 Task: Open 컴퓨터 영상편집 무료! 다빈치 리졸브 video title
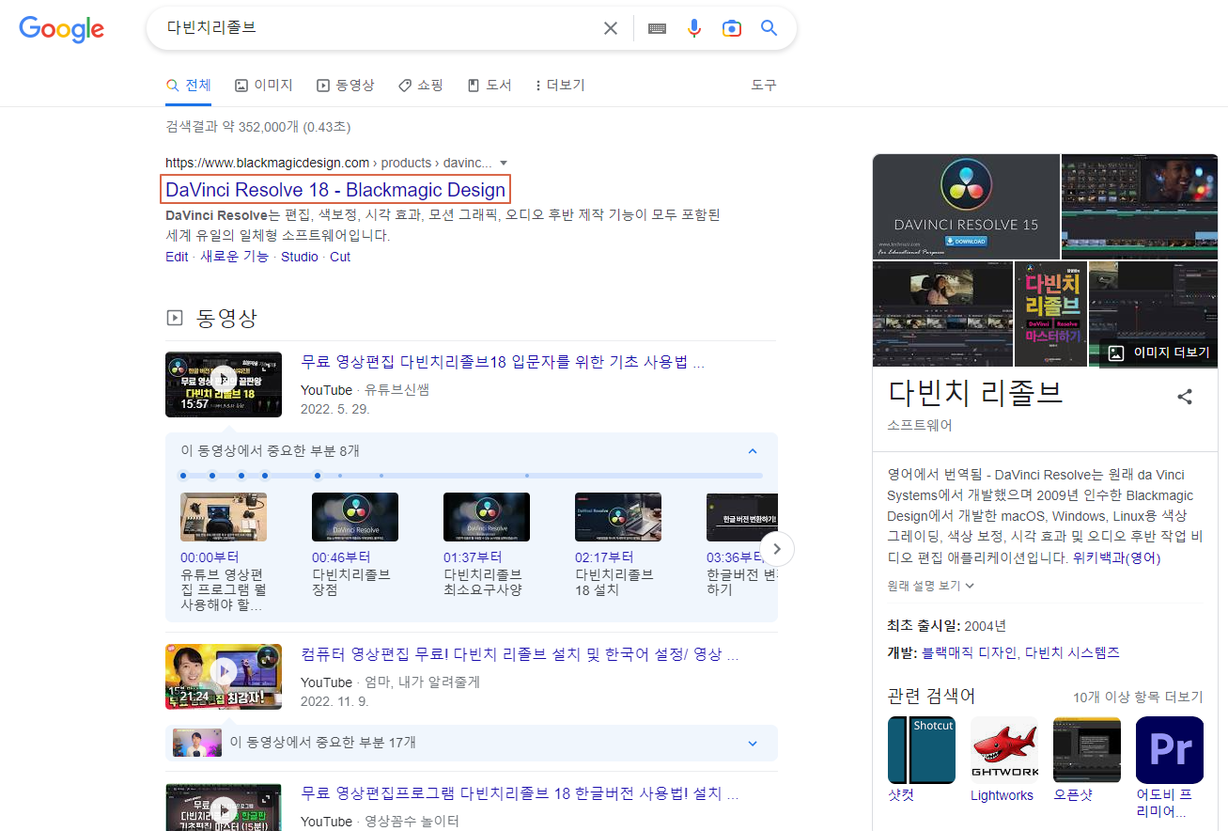[520, 653]
